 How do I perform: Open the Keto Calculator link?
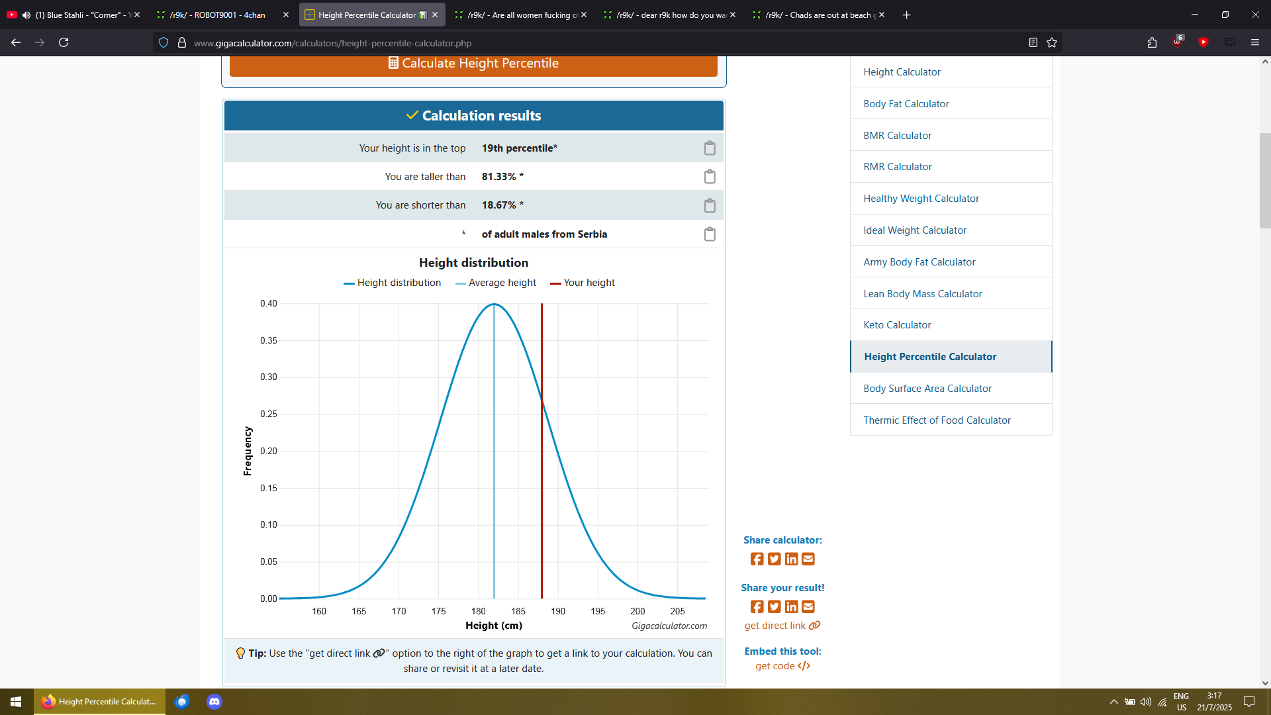(897, 325)
